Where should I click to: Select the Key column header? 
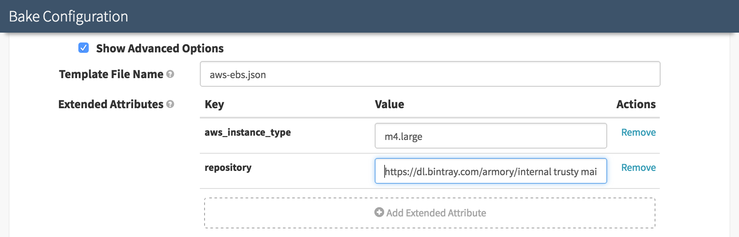pyautogui.click(x=214, y=104)
